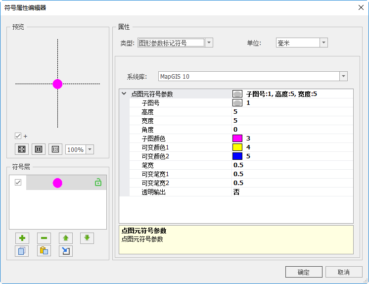Paste the copied symbol layer

point(44,251)
